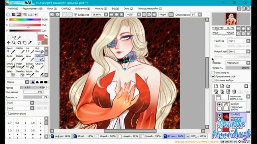
Task: Select the lasso tool
Action: coord(14,38)
